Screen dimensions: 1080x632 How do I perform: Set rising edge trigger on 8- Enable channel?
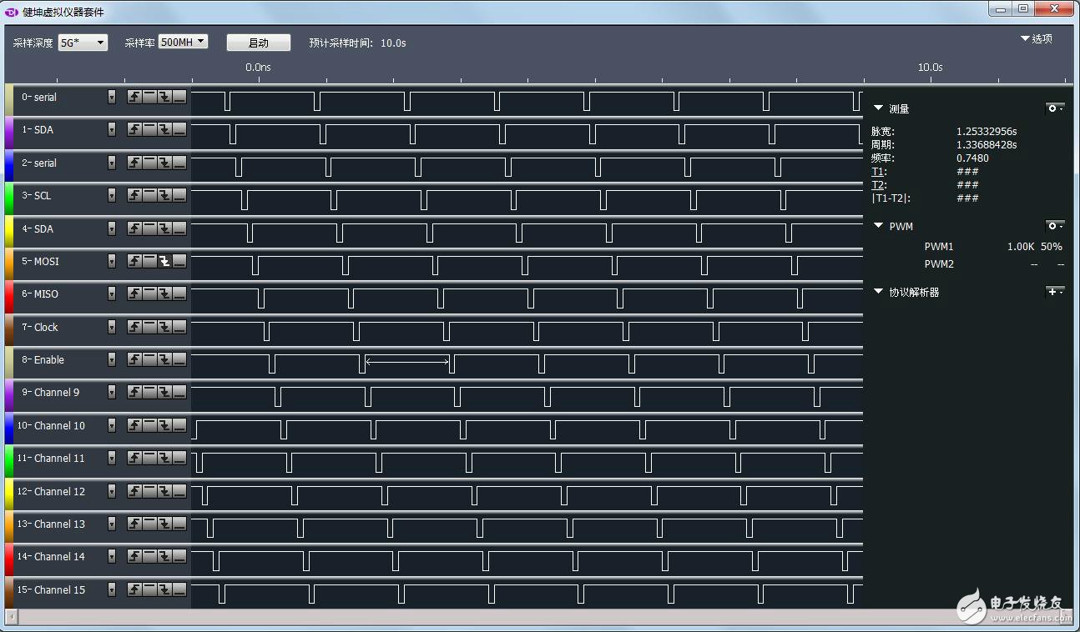tap(134, 360)
